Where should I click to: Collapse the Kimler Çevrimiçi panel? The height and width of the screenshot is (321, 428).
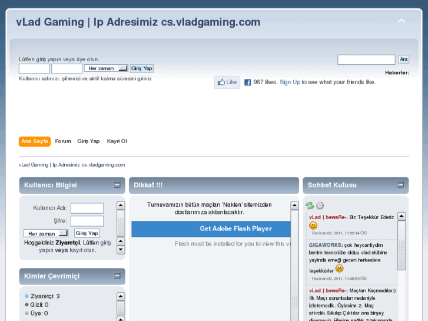click(x=117, y=276)
